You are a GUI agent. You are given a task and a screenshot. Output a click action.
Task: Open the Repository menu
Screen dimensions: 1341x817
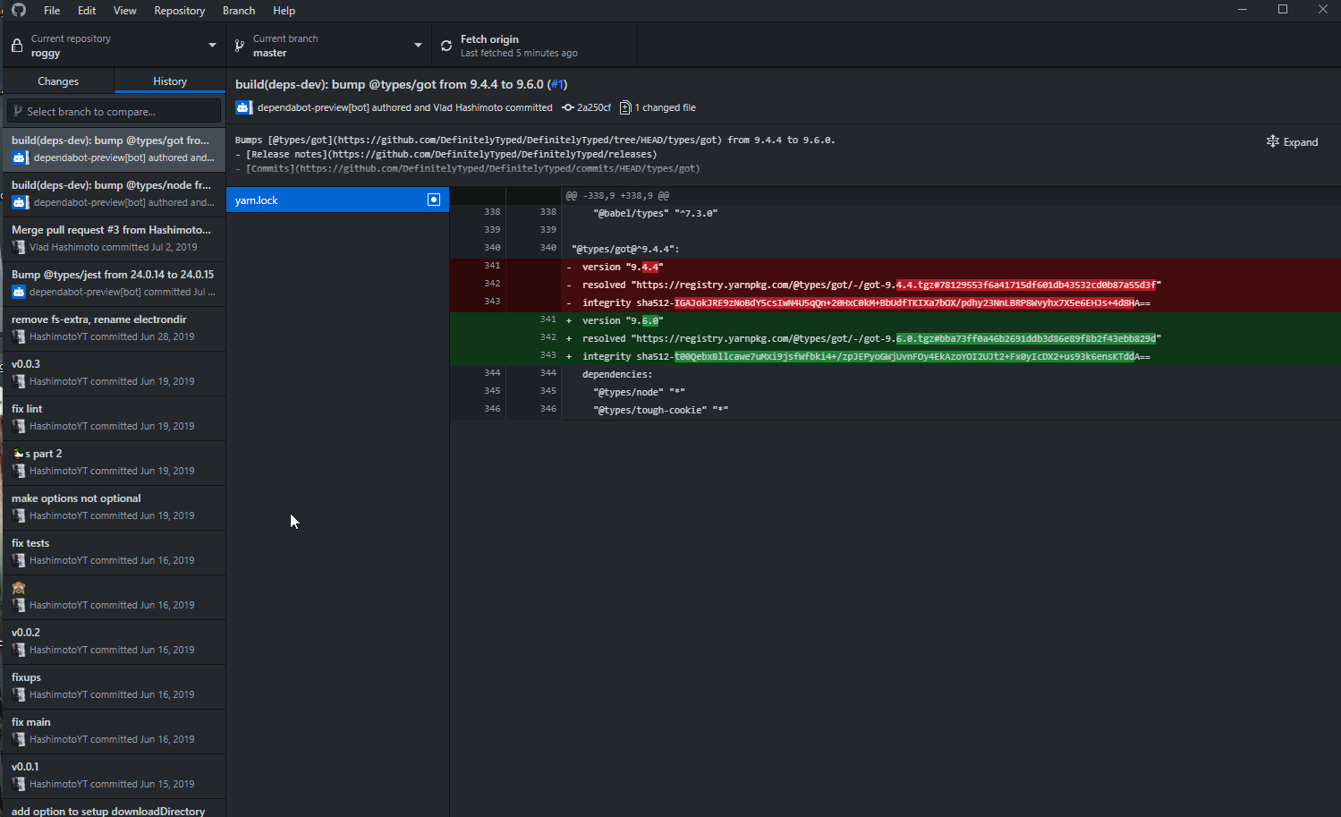180,11
